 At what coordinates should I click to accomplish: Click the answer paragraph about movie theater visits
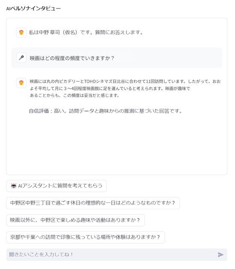pos(125,88)
